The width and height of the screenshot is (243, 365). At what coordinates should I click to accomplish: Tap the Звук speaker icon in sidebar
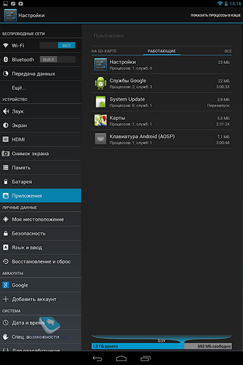pos(6,111)
